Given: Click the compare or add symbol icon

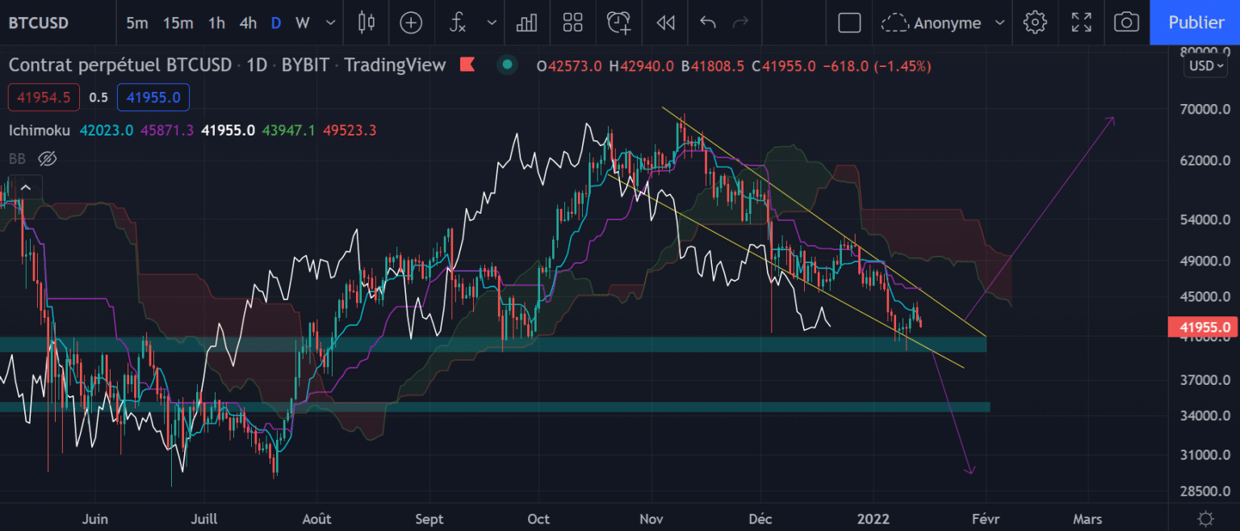Looking at the screenshot, I should pos(411,23).
